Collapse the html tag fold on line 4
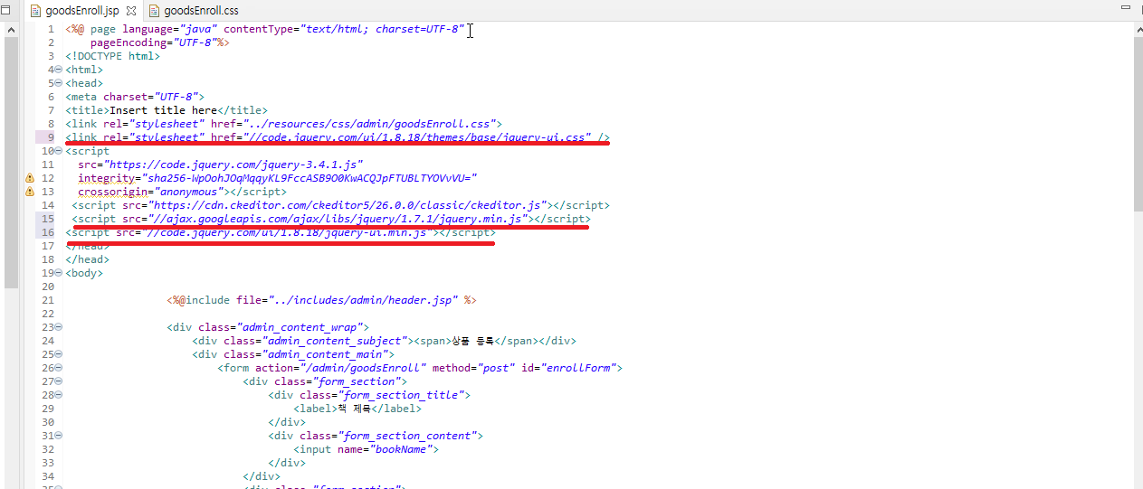The image size is (1143, 489). [59, 70]
